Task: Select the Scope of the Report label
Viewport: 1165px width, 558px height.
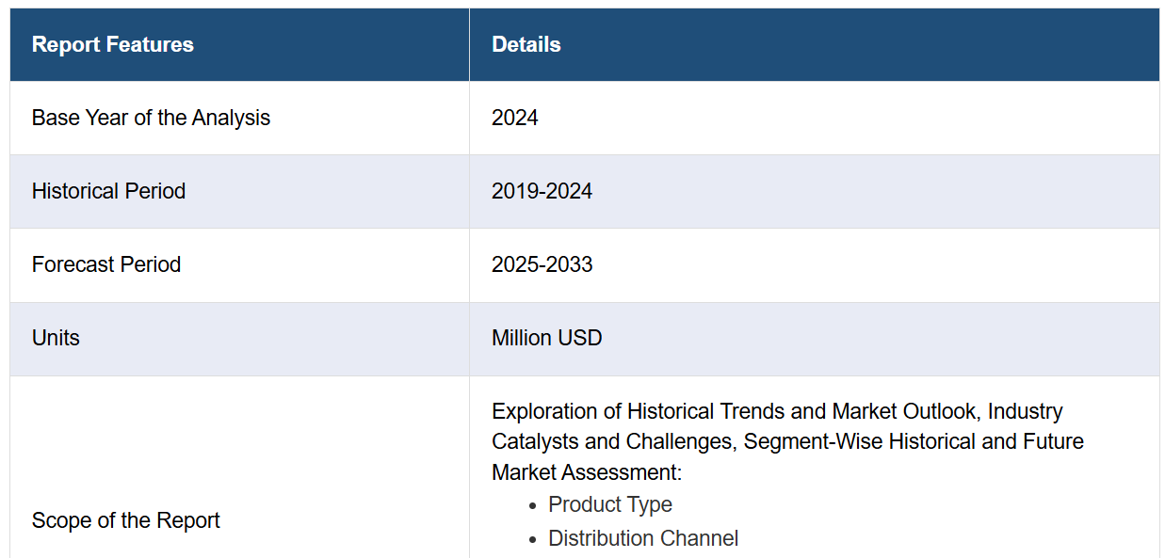Action: (125, 520)
